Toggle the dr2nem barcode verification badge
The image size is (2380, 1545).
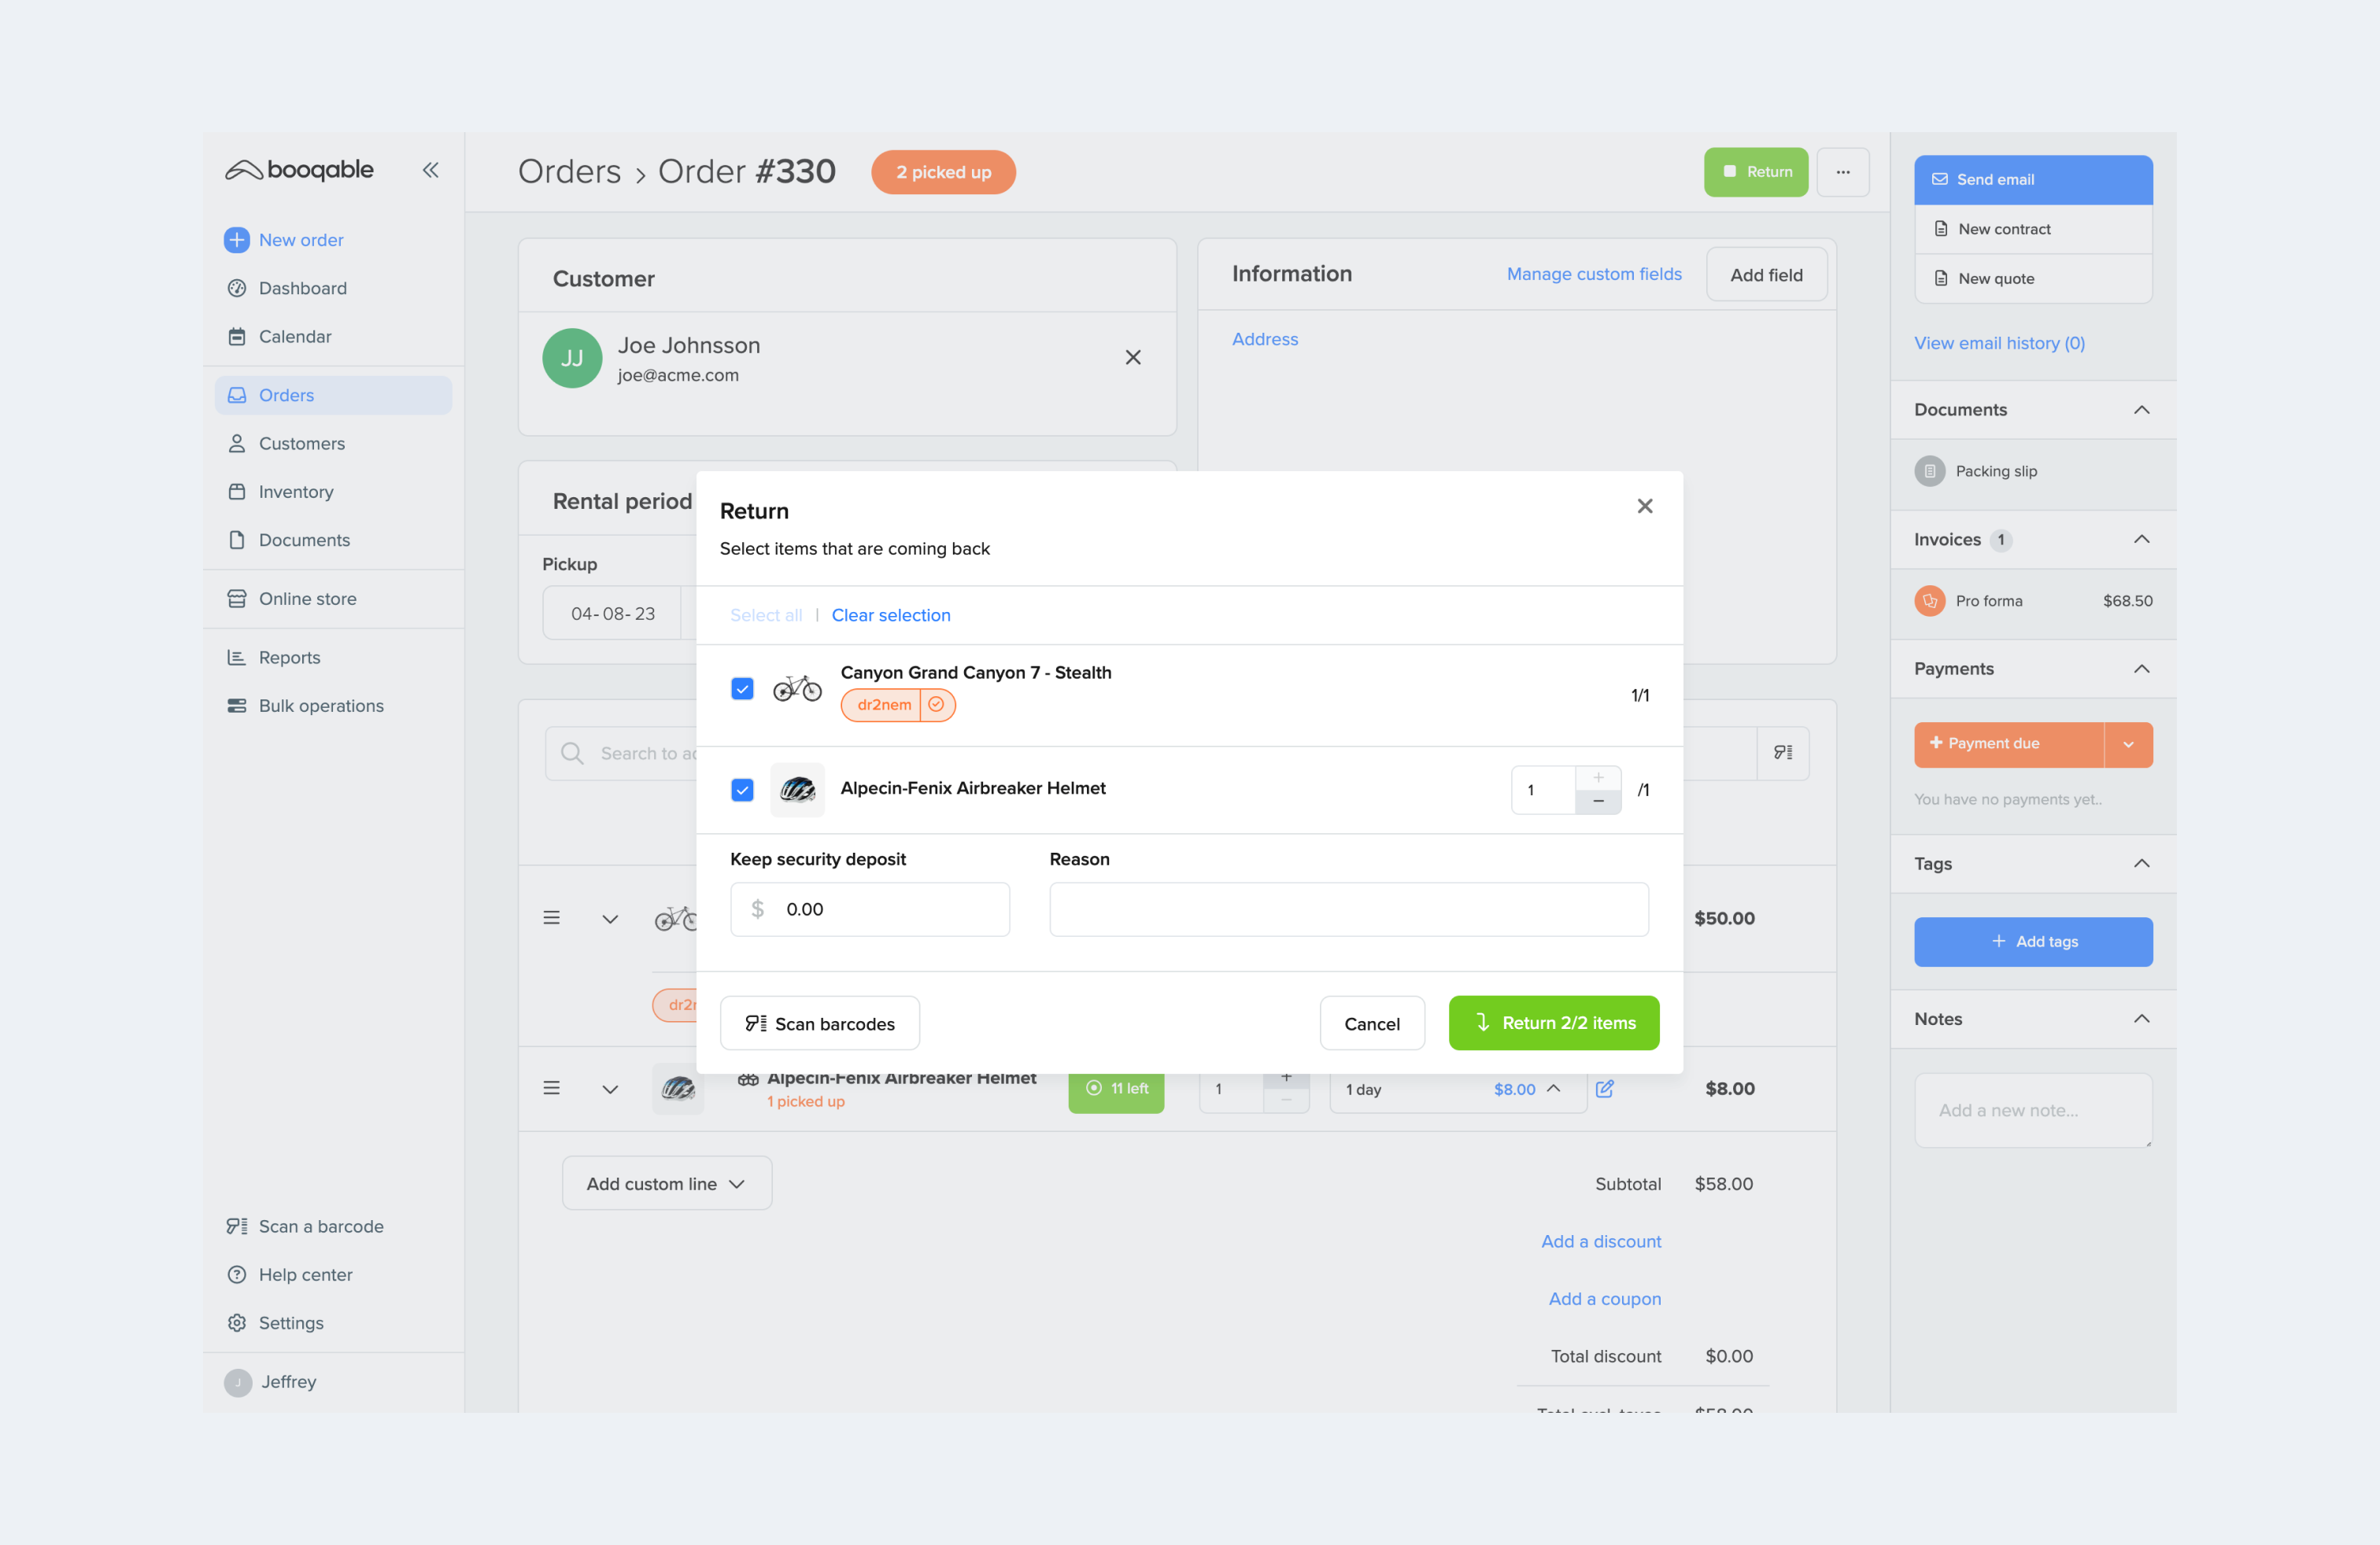click(936, 703)
